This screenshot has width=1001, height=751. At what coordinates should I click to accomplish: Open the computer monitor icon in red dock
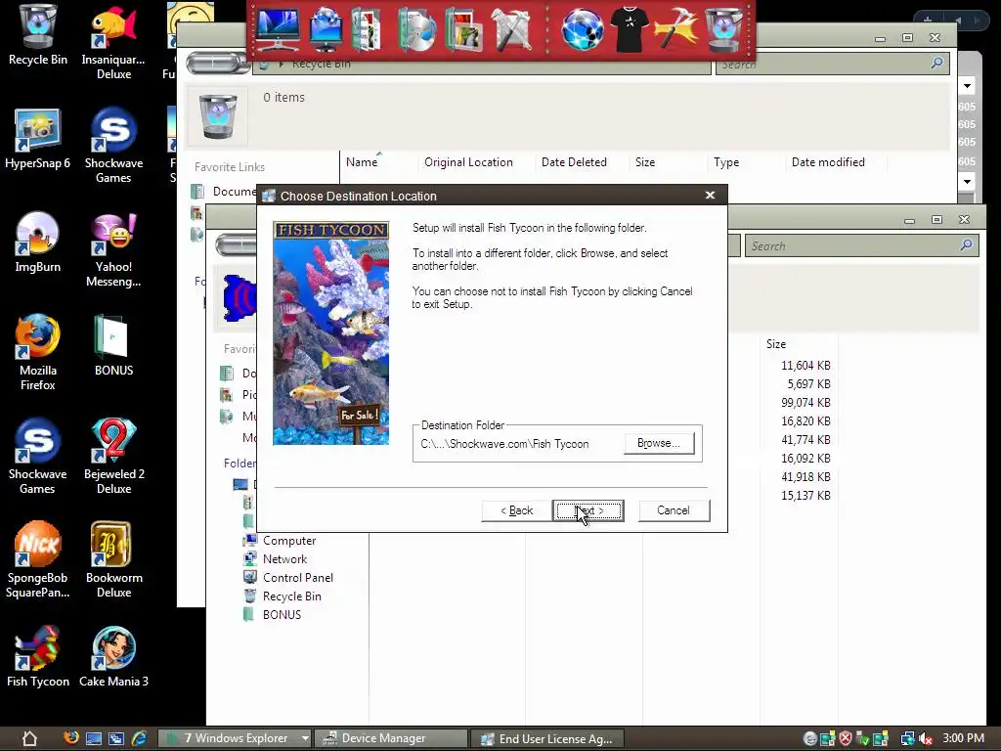tap(277, 28)
